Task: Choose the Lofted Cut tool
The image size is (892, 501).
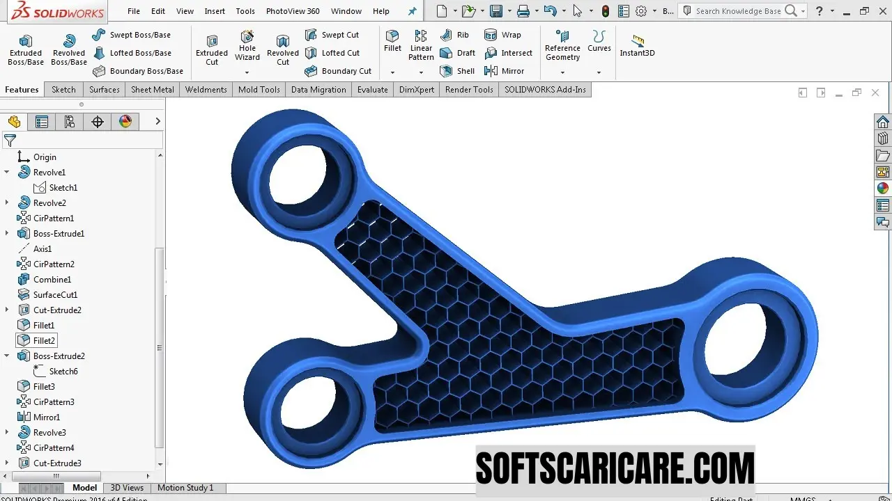Action: (332, 53)
